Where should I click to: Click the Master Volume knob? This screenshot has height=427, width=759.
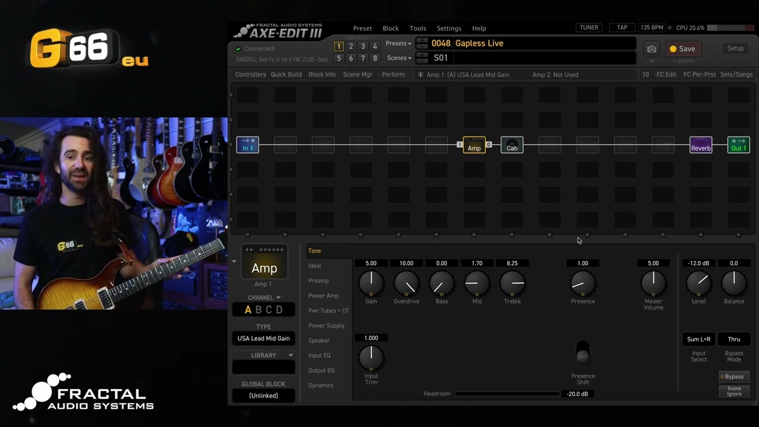point(653,283)
